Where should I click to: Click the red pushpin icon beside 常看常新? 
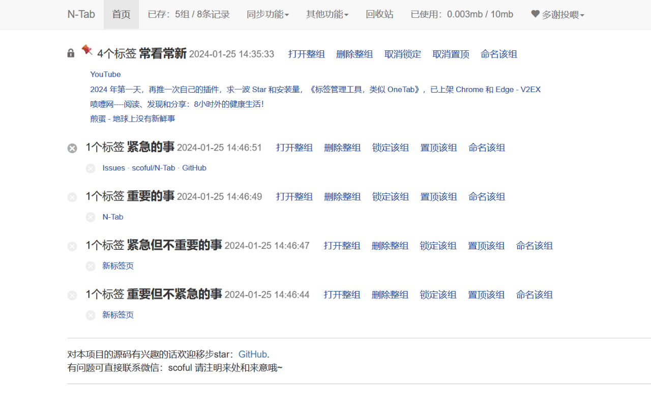86,50
